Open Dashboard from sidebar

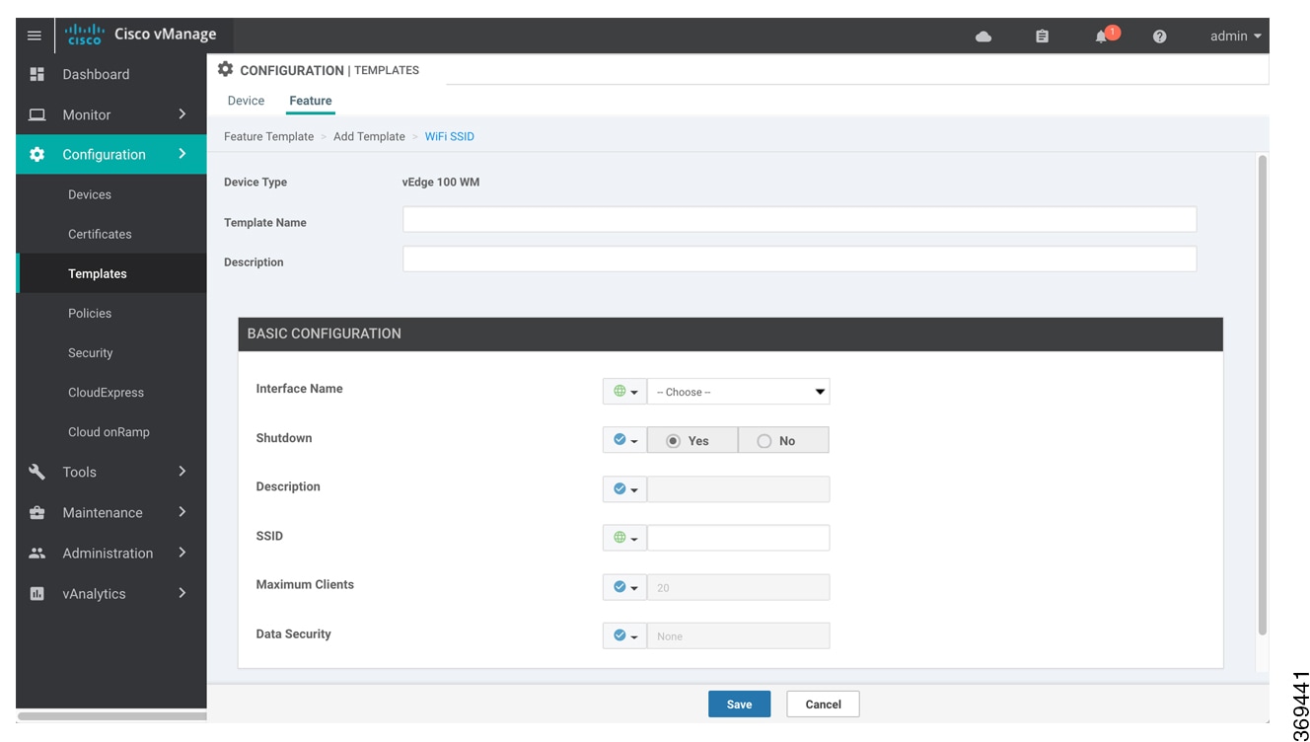[96, 74]
